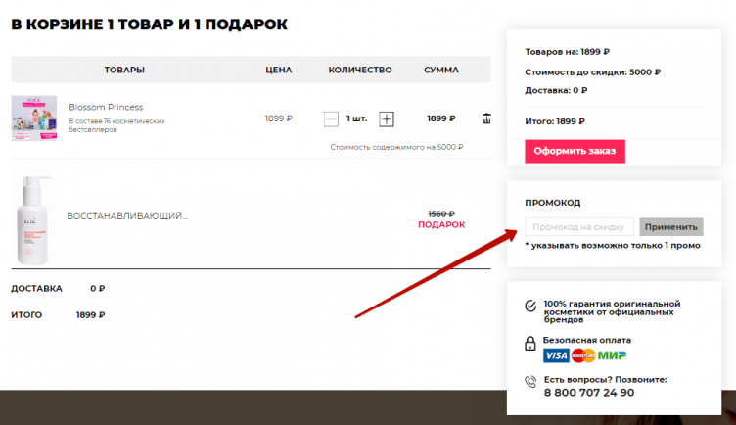Click the ИТОГО 1899 ₽ row below the table
The height and width of the screenshot is (425, 736).
point(58,315)
